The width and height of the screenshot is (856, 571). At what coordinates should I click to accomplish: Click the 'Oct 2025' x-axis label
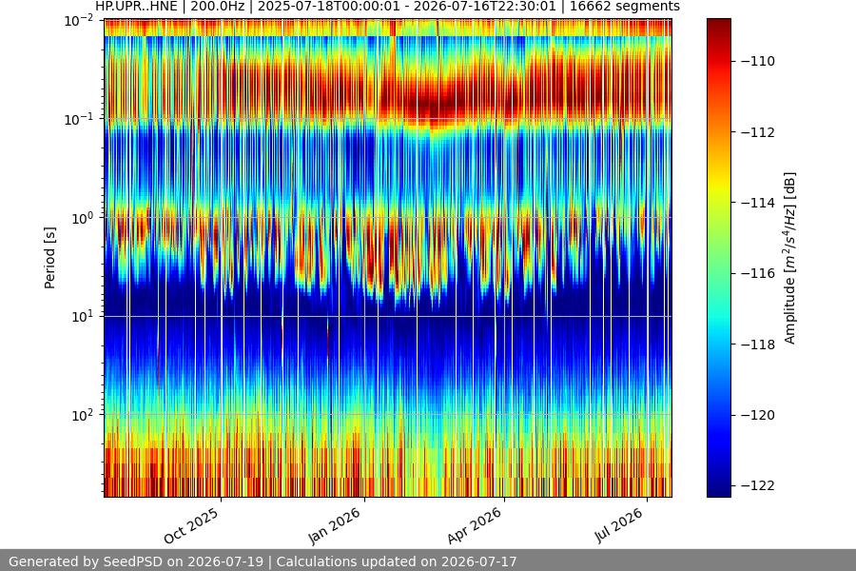[191, 525]
